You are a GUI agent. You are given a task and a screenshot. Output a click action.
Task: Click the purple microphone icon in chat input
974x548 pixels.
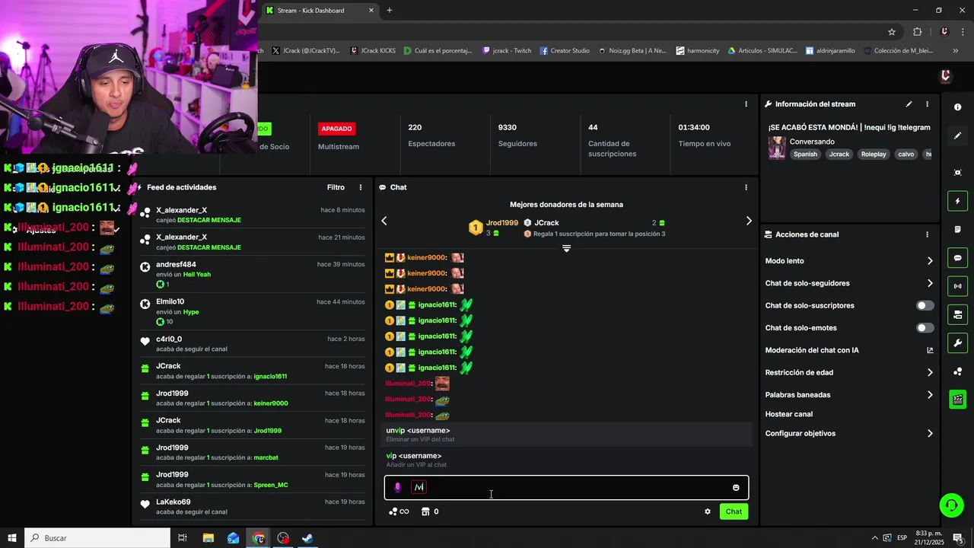pyautogui.click(x=397, y=487)
